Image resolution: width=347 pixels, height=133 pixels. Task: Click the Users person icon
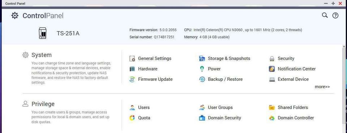132,108
